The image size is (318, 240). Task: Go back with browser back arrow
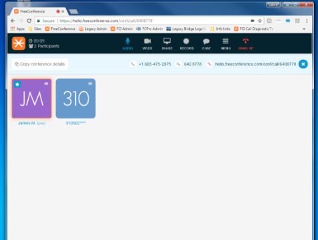[x=13, y=21]
